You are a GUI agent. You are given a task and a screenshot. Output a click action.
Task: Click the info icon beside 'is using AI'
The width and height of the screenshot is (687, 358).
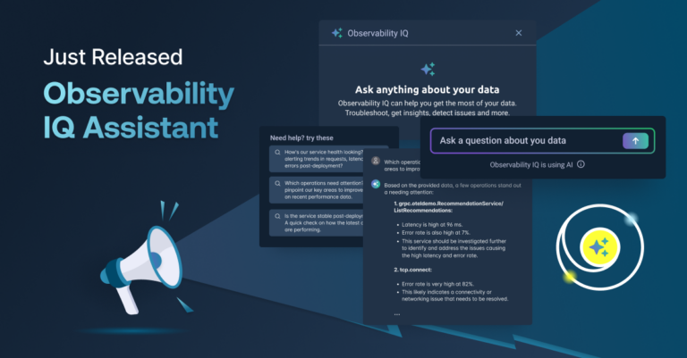point(581,164)
